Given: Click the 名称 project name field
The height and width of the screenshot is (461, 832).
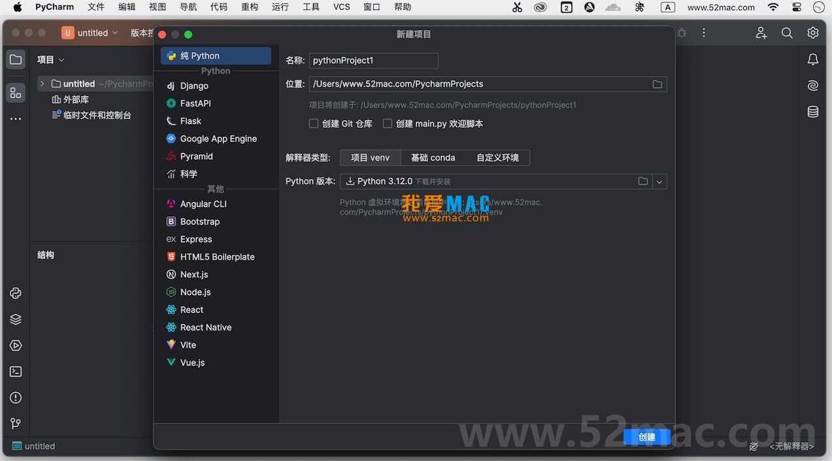Looking at the screenshot, I should (373, 61).
